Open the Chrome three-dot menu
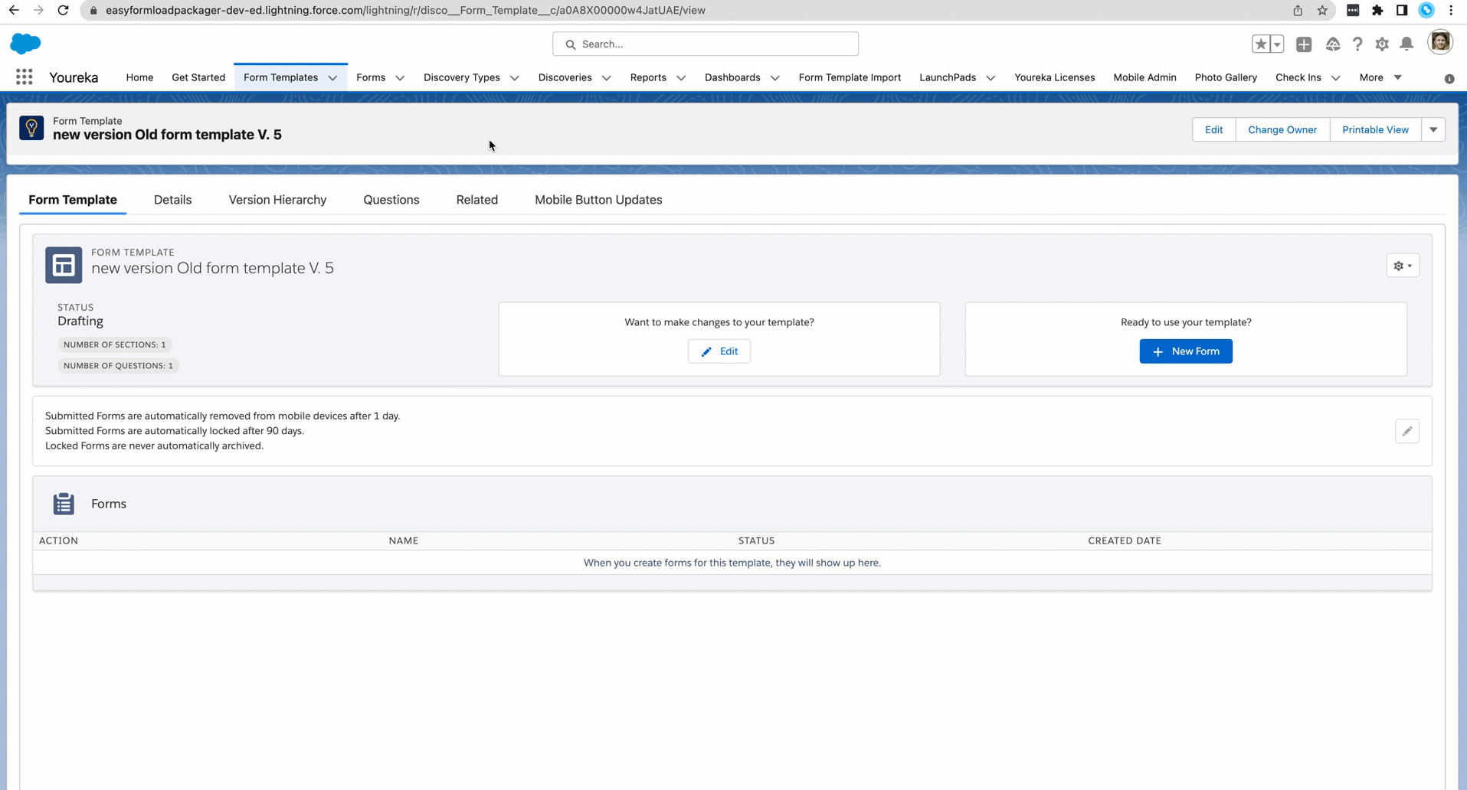 [1451, 10]
